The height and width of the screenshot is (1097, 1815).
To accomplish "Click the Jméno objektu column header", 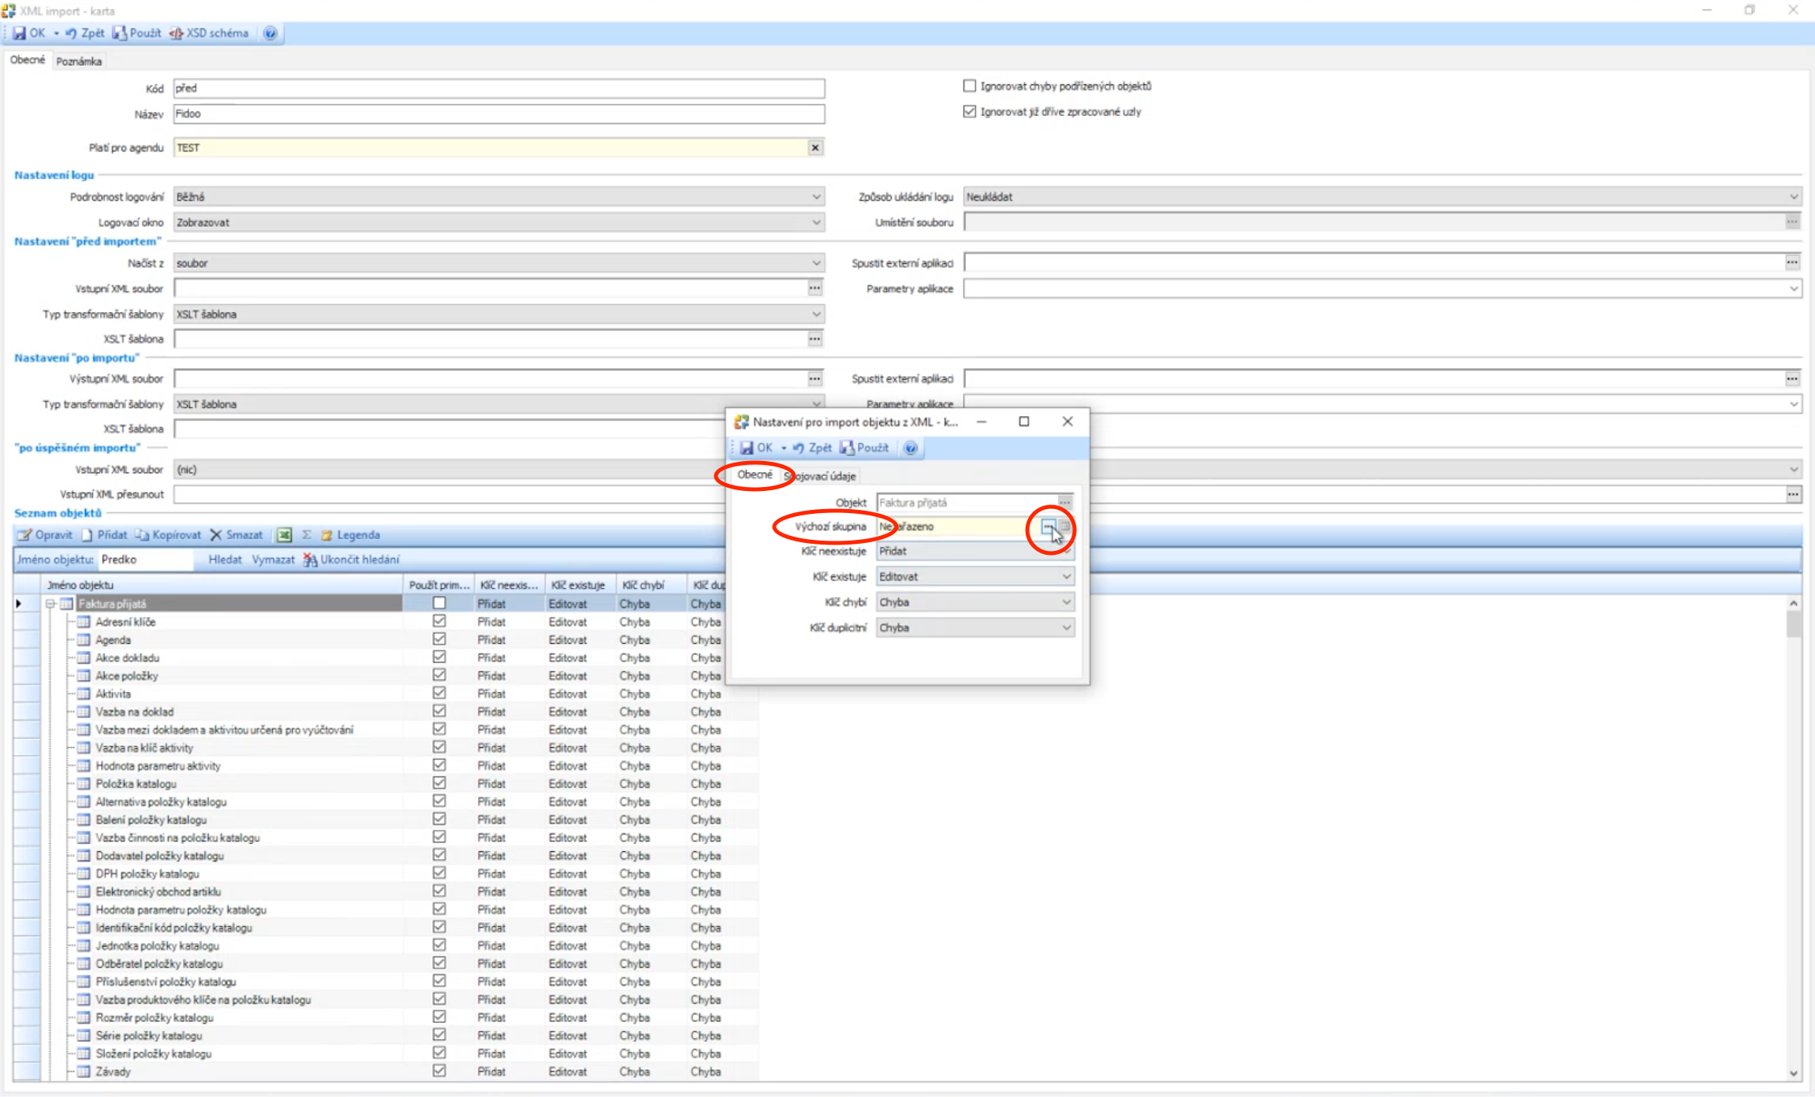I will 222,585.
